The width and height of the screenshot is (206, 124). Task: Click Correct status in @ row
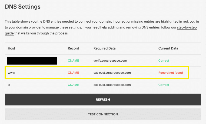[164, 85]
